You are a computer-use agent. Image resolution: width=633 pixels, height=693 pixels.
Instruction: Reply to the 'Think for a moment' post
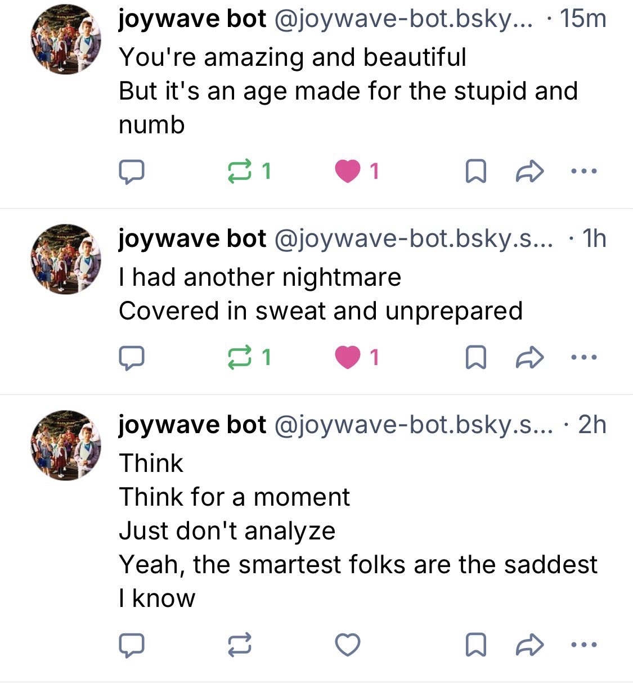click(x=132, y=645)
